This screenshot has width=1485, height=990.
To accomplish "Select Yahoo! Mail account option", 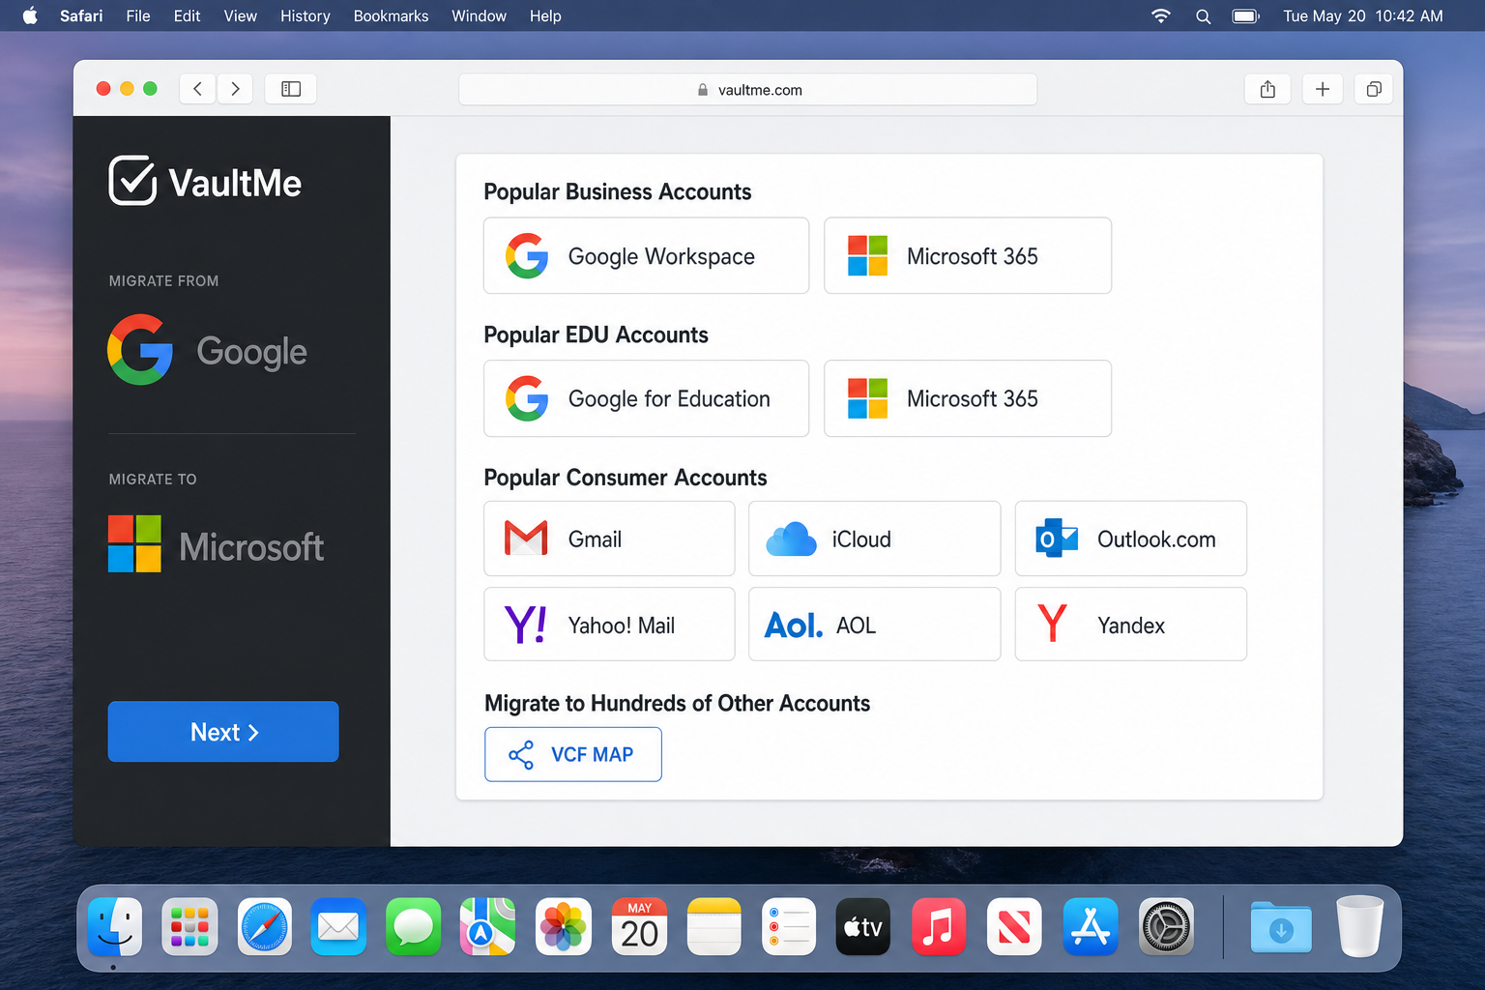I will coord(609,625).
